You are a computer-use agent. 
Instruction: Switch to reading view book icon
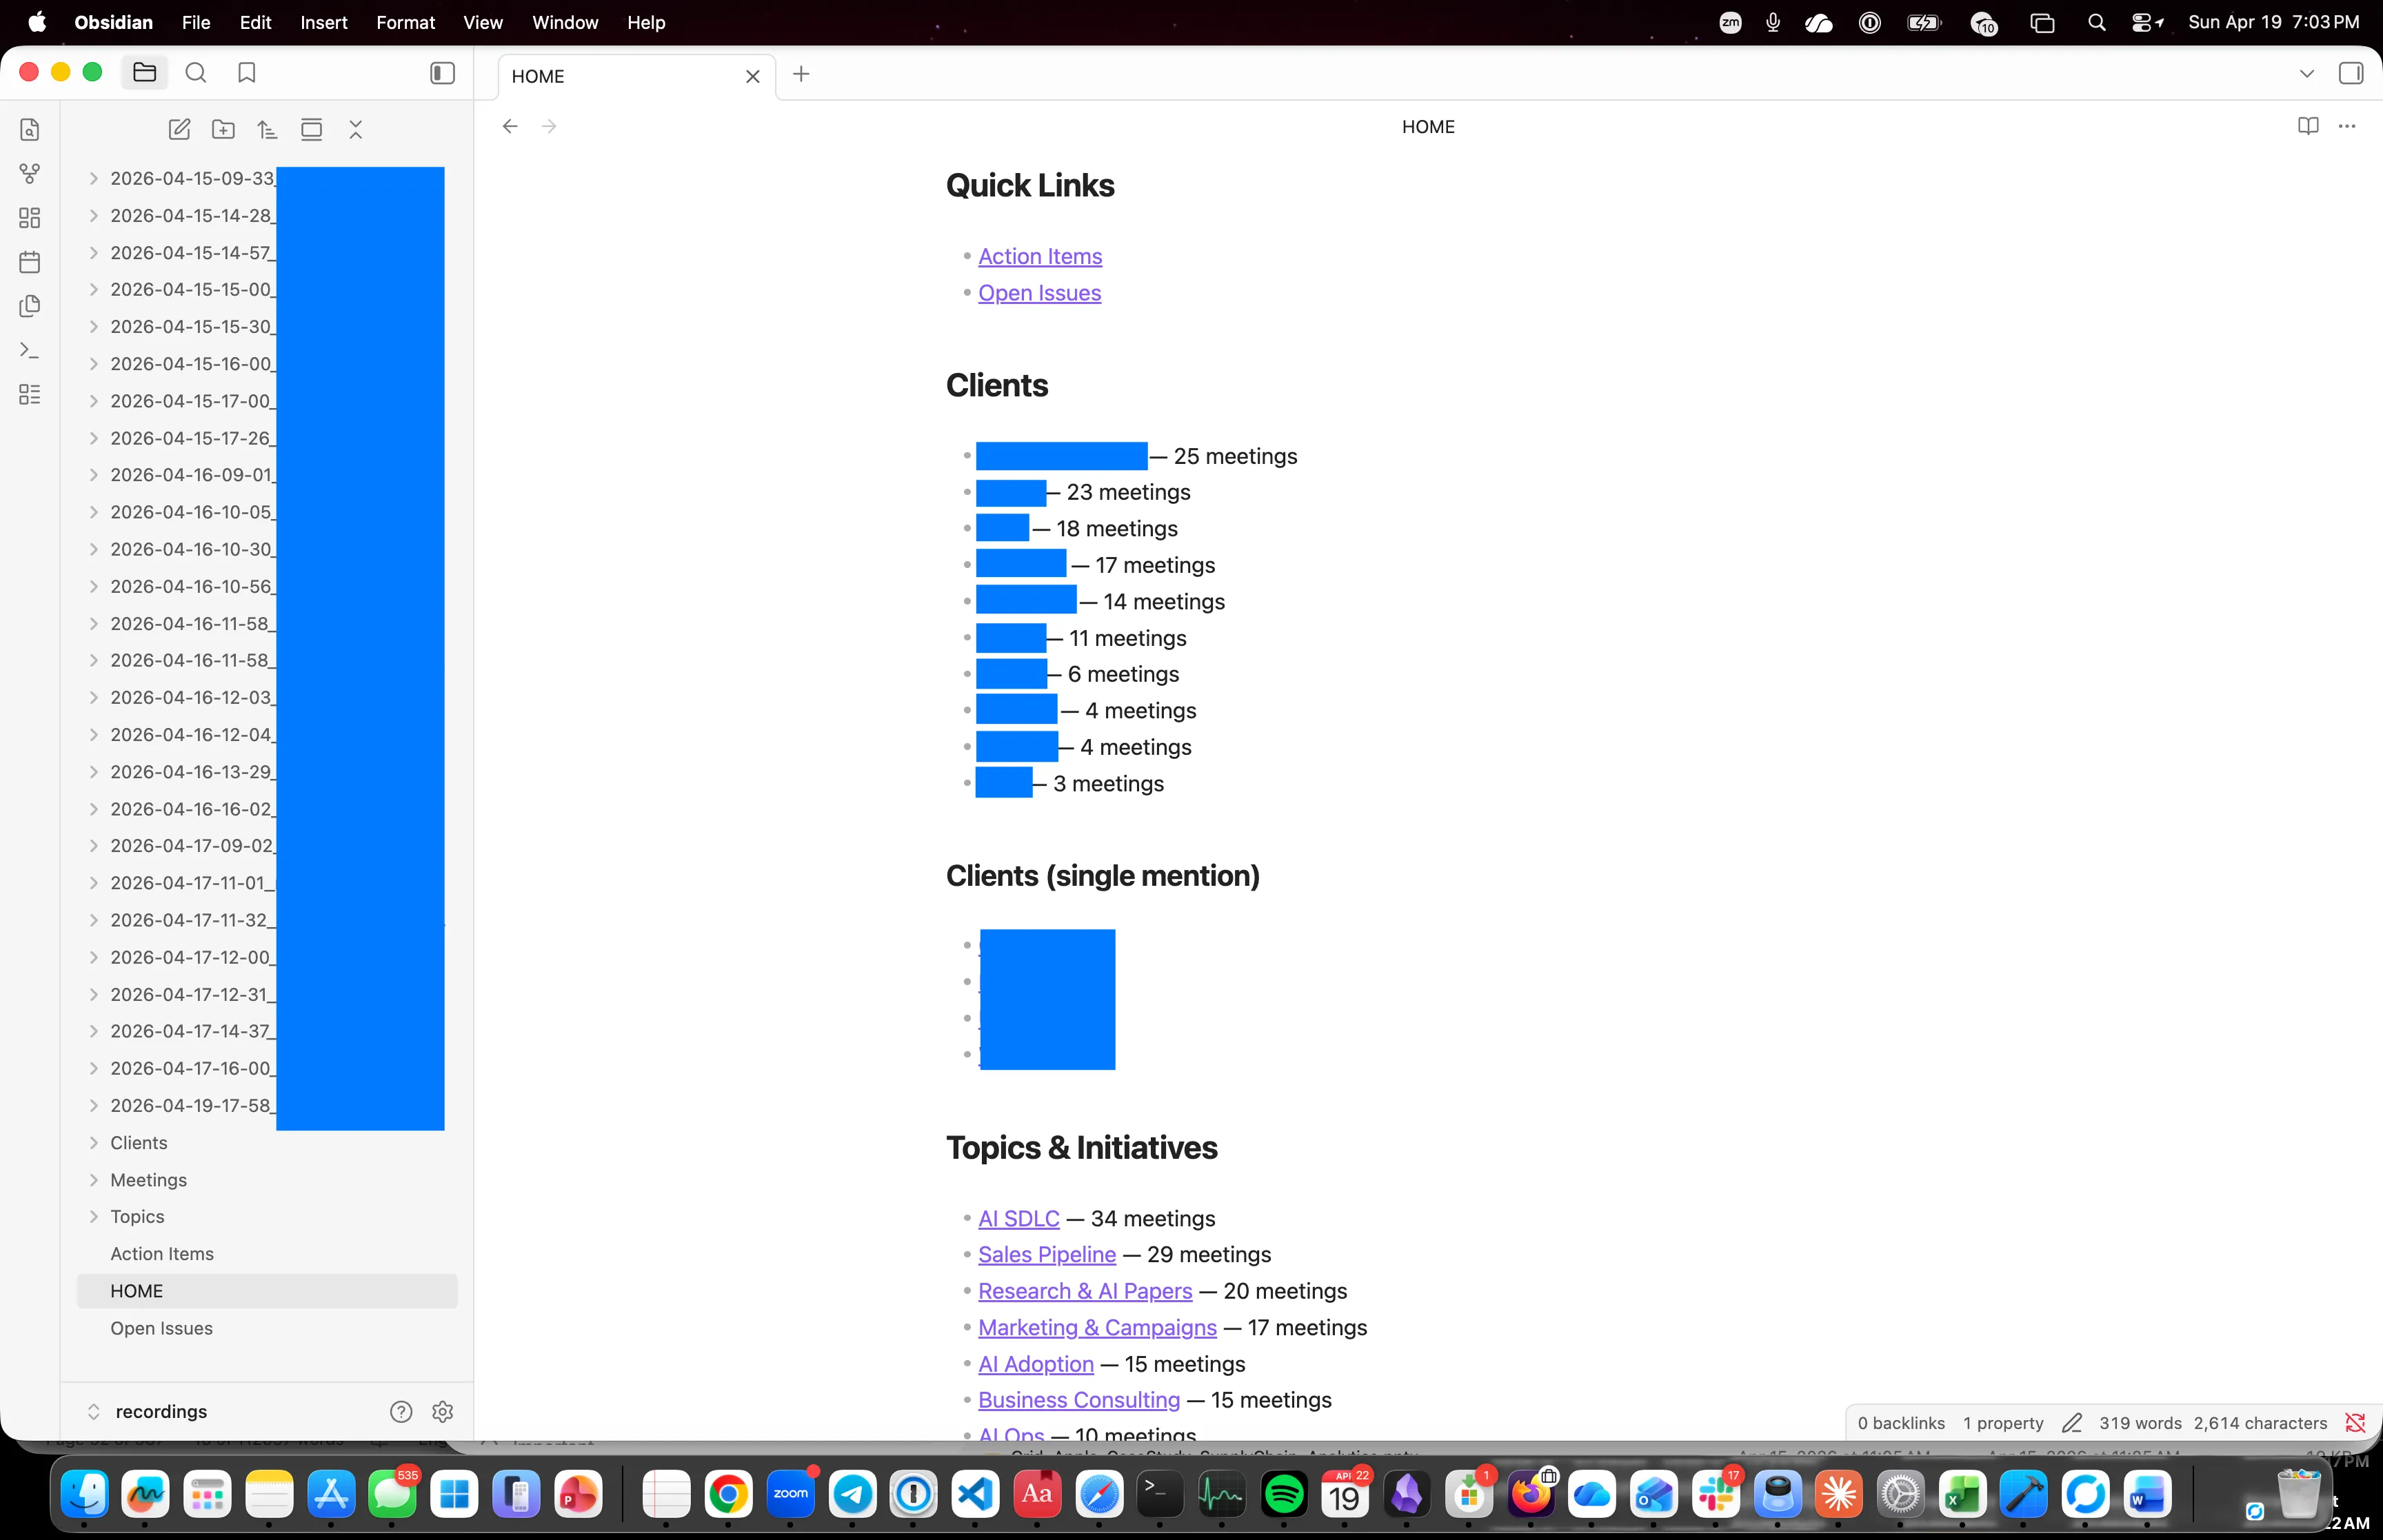pos(2308,126)
